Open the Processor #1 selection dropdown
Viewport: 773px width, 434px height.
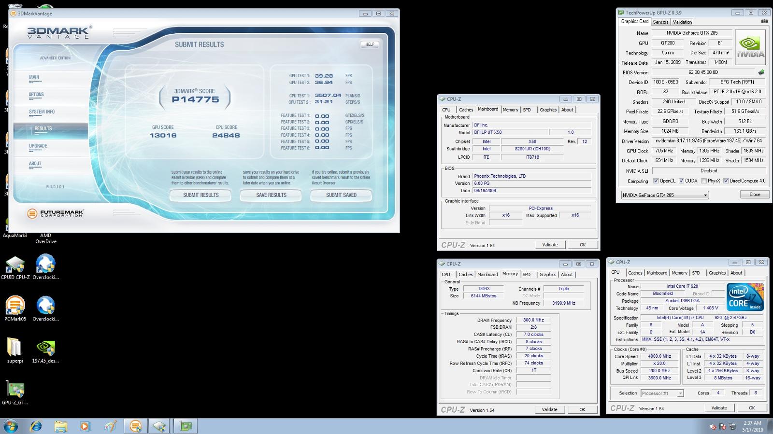[x=662, y=393]
